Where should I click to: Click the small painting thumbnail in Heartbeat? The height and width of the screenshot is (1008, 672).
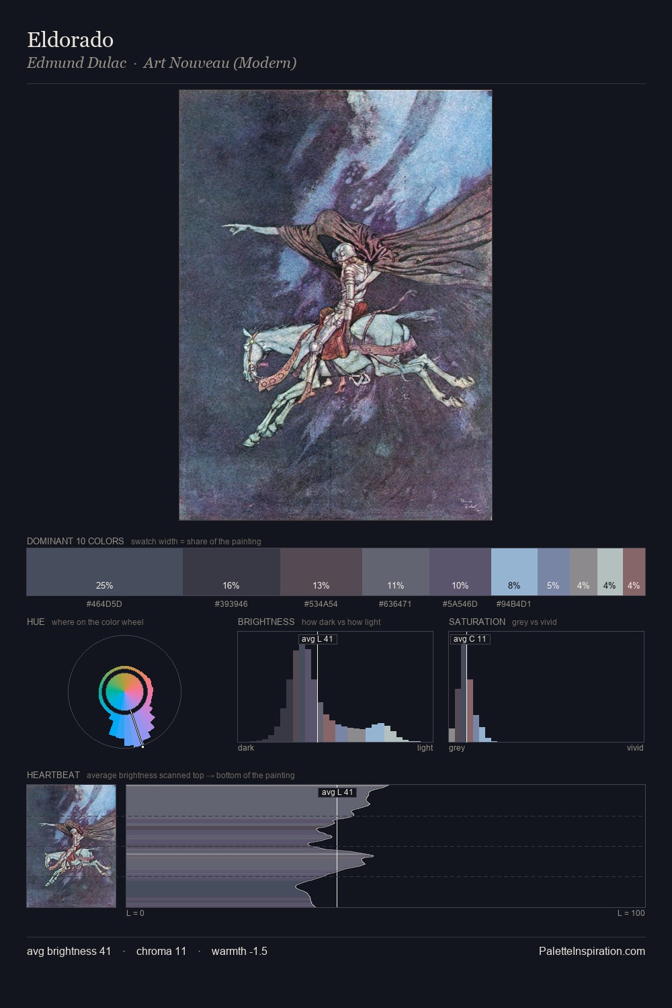(71, 846)
